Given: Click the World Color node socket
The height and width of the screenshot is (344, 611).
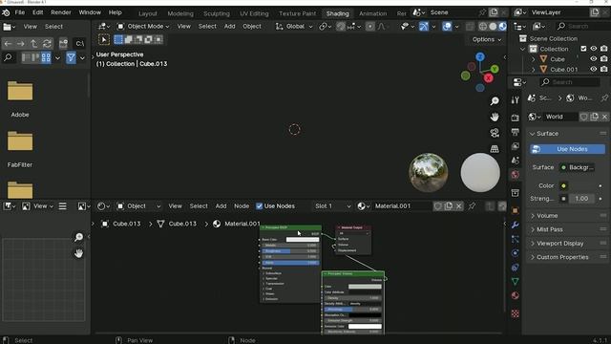Looking at the screenshot, I should click(563, 185).
